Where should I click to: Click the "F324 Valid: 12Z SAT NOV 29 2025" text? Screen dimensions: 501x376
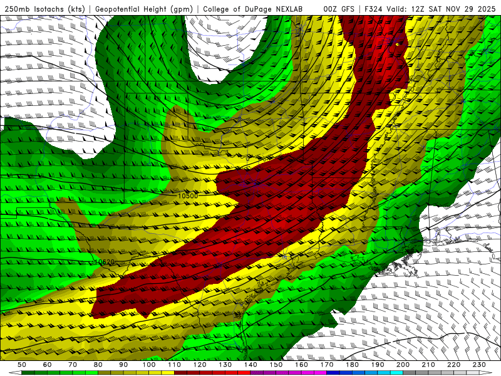tap(431, 9)
